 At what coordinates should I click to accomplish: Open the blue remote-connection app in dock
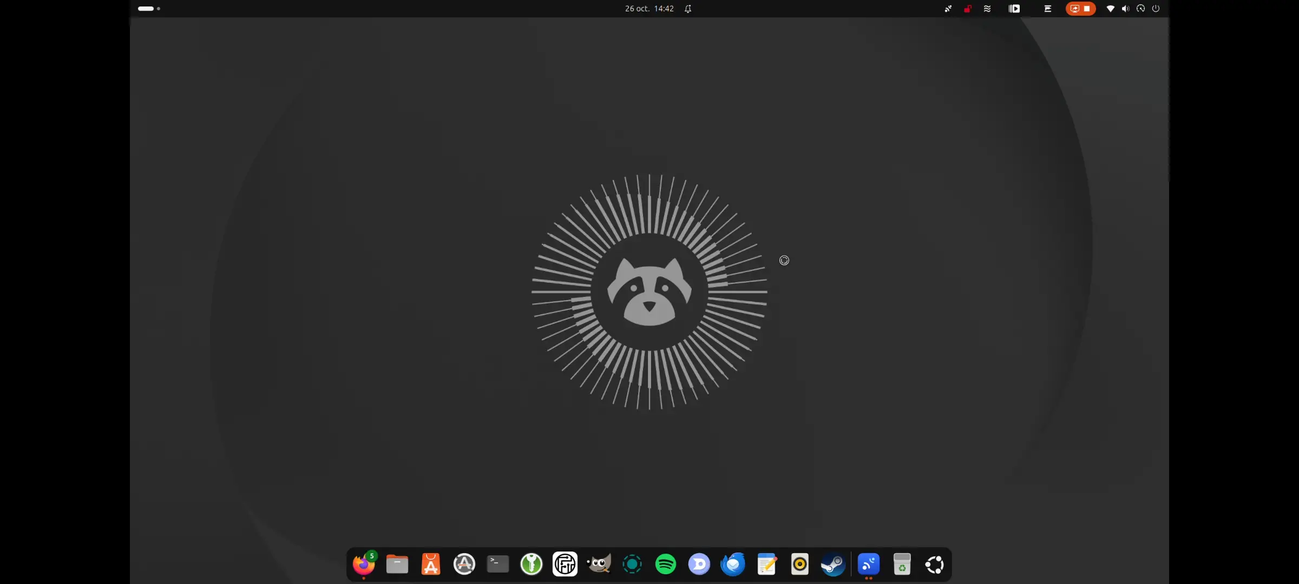(x=869, y=565)
